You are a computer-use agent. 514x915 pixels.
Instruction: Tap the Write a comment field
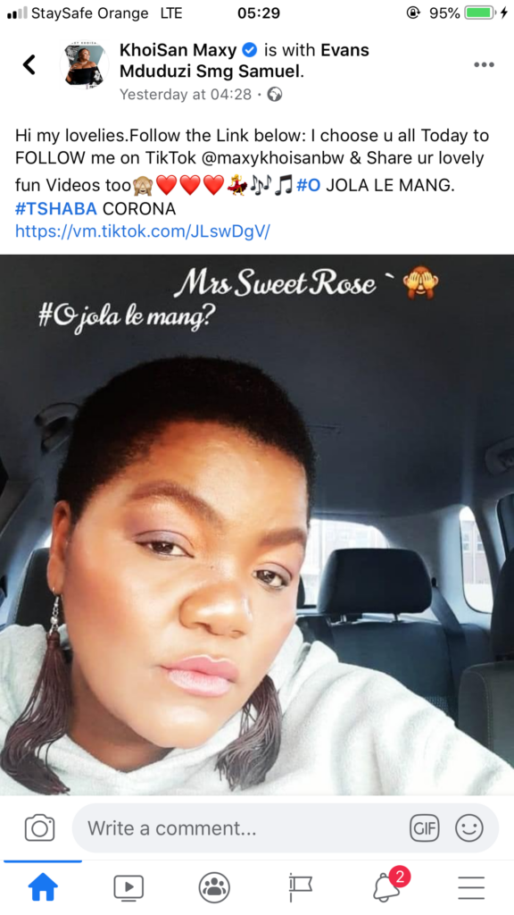(286, 828)
